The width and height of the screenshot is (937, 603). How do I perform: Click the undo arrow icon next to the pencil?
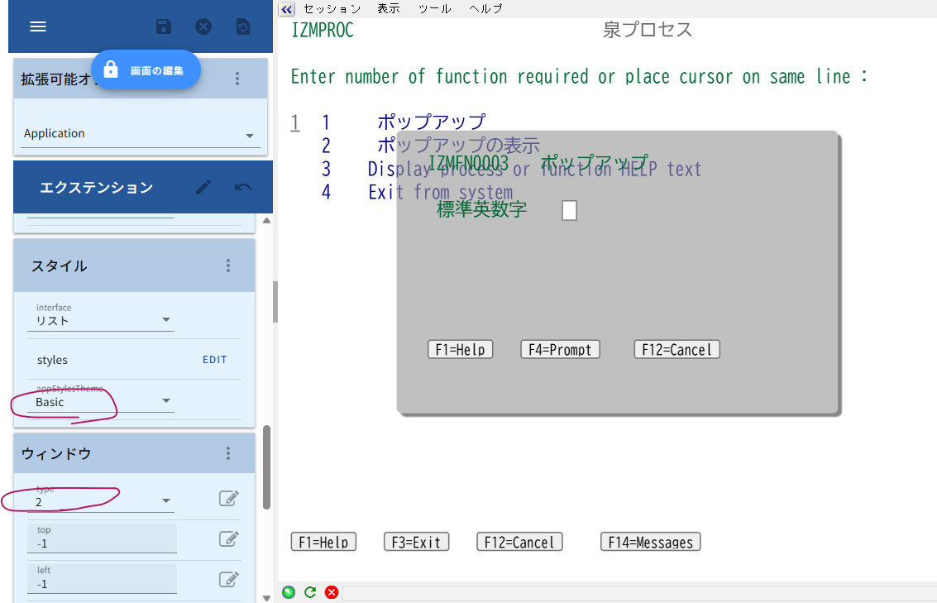[x=241, y=186]
